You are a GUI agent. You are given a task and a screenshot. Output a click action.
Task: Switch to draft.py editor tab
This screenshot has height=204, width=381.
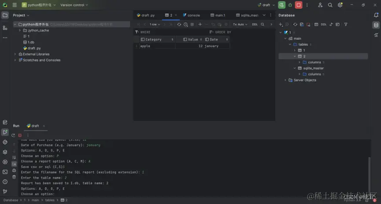tap(146, 15)
